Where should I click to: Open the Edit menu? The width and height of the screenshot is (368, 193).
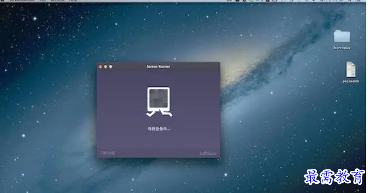pyautogui.click(x=43, y=1)
